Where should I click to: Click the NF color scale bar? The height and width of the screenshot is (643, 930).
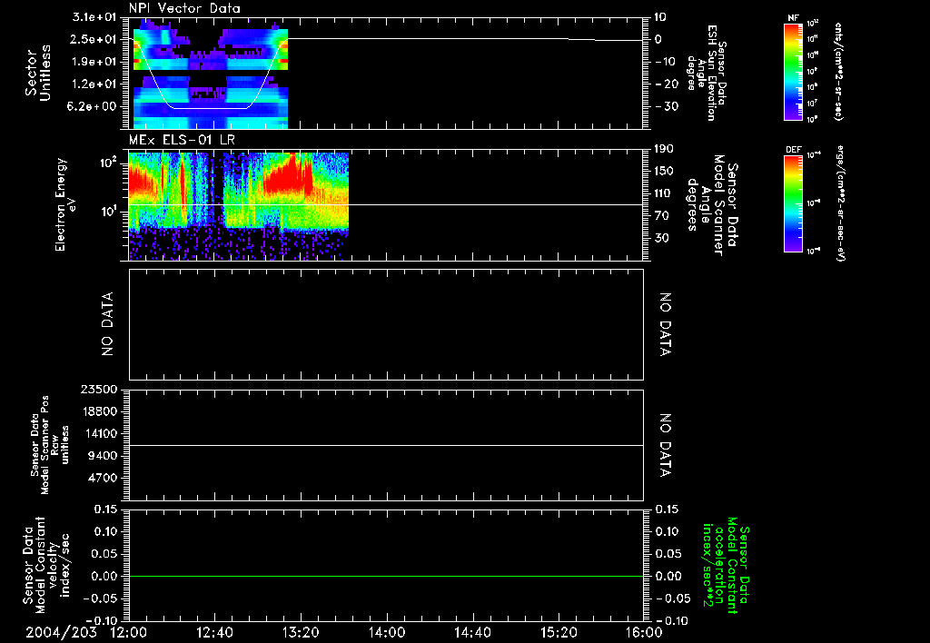point(794,72)
